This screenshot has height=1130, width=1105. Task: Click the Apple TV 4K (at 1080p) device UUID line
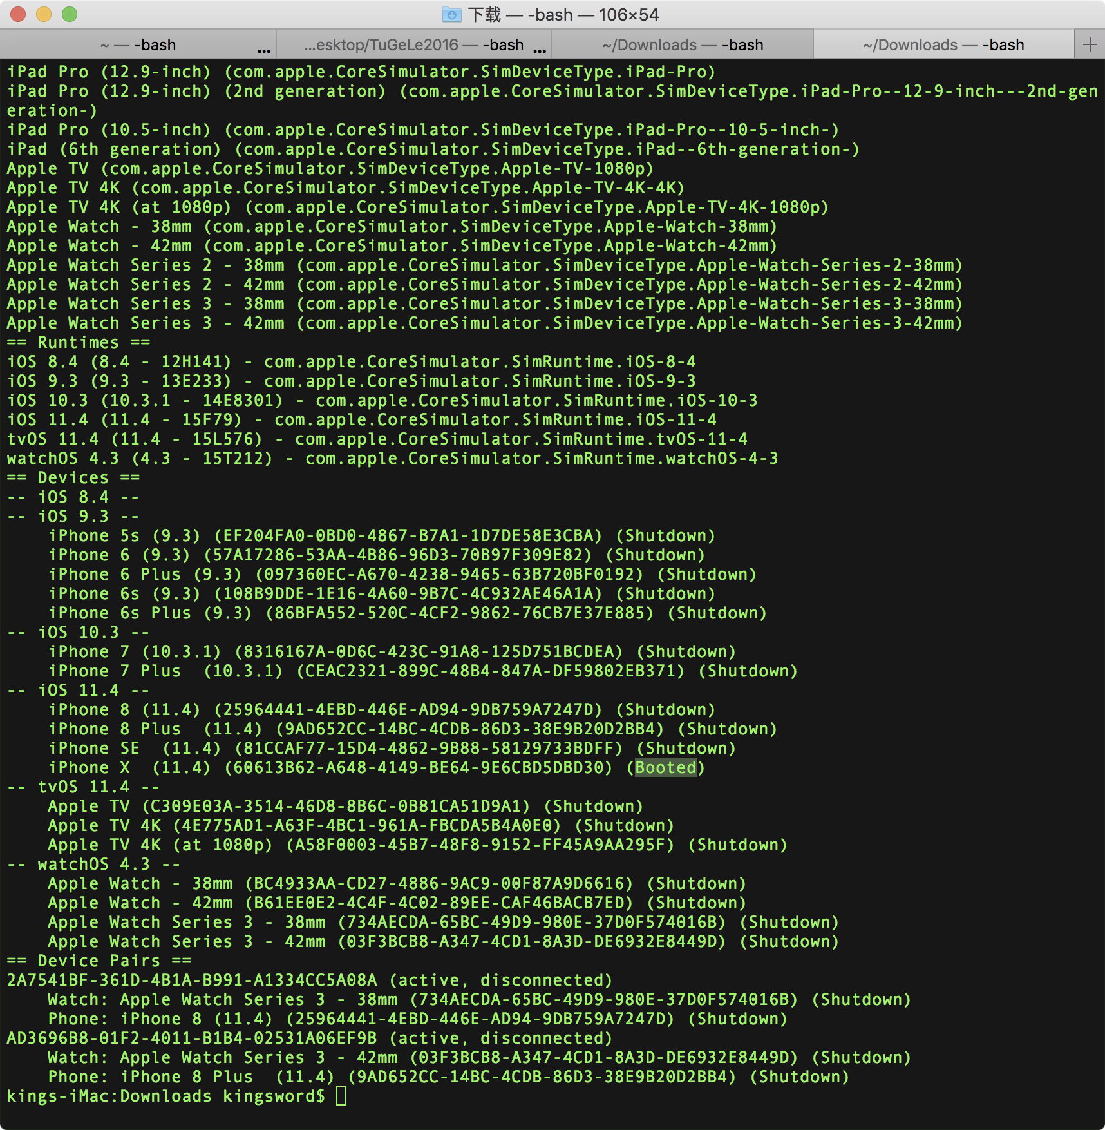(418, 845)
